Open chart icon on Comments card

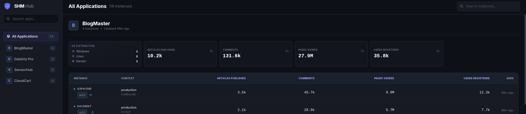(x=287, y=51)
